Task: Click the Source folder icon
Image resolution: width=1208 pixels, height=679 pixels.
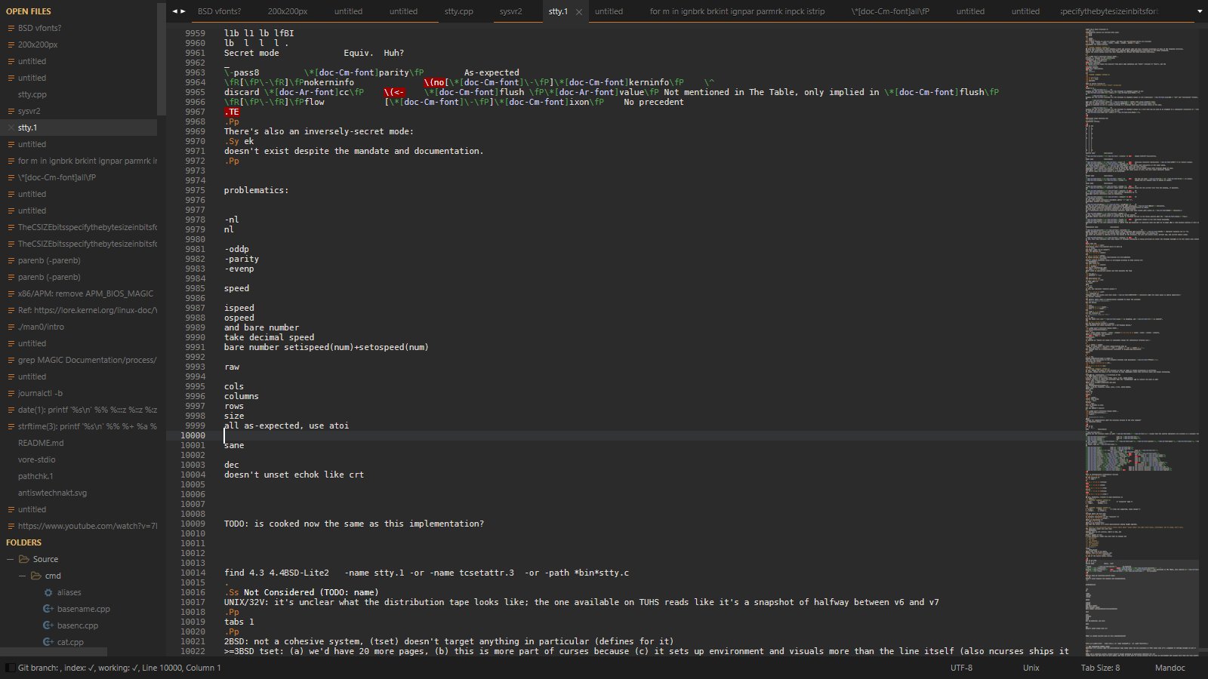Action: [x=24, y=559]
